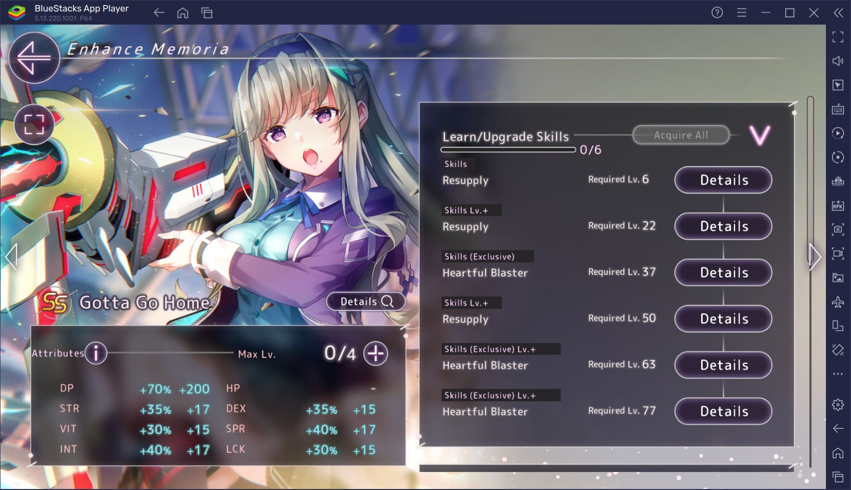This screenshot has height=490, width=851.
Task: Go to BlueStacks home screen from title bar
Action: pyautogui.click(x=183, y=13)
